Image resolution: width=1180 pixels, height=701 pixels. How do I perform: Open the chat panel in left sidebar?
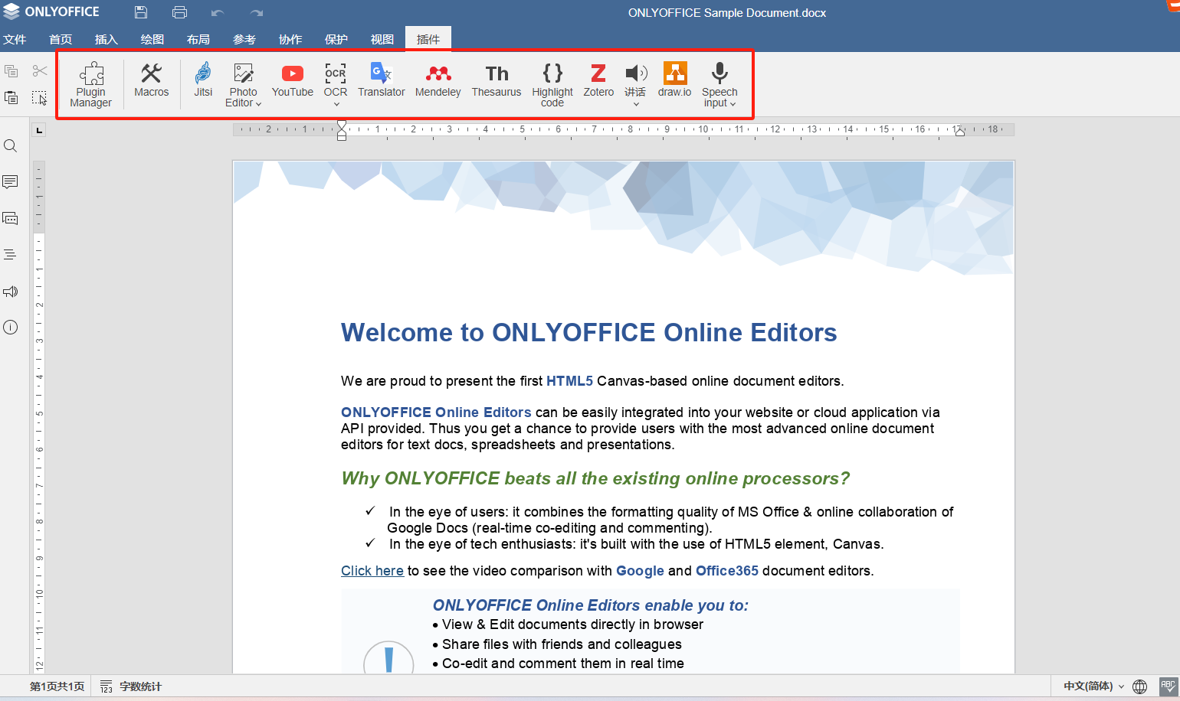11,219
